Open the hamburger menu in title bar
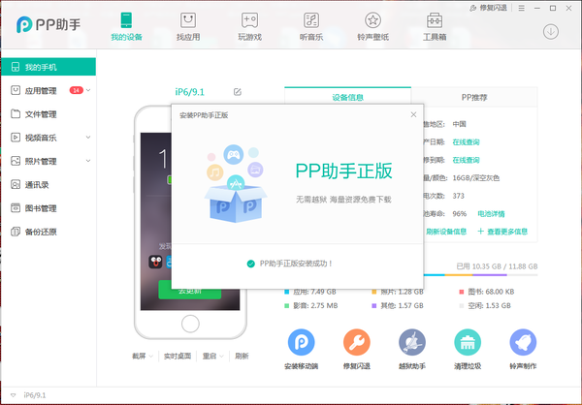The image size is (582, 405). pyautogui.click(x=522, y=8)
